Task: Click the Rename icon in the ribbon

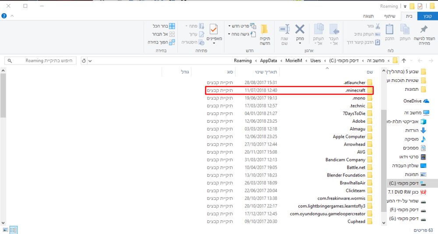Action: click(284, 30)
